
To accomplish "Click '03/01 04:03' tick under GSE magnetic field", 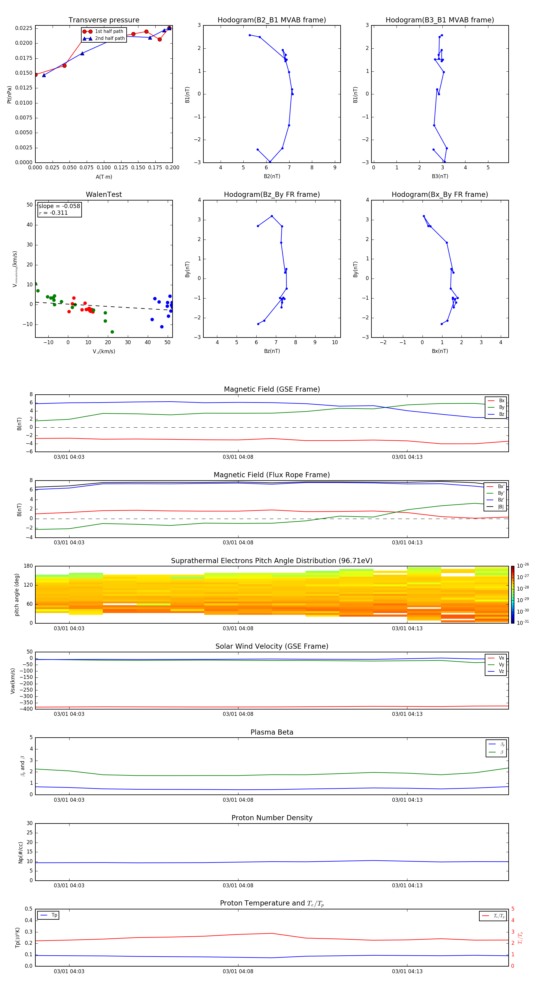I will pyautogui.click(x=69, y=457).
